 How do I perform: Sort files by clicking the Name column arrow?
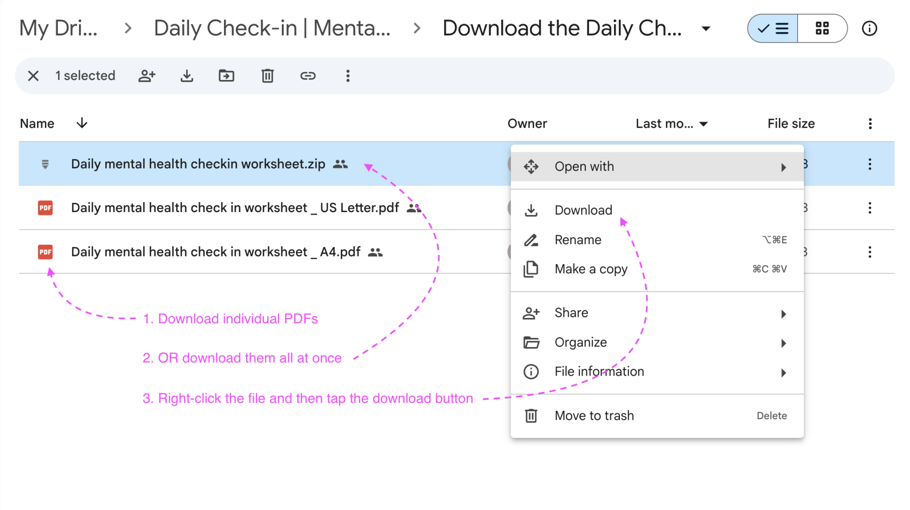82,123
